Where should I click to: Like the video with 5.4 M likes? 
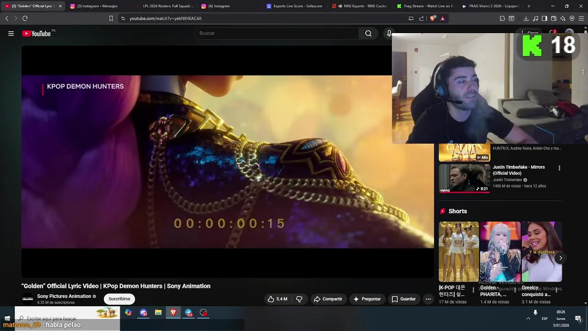[277, 299]
